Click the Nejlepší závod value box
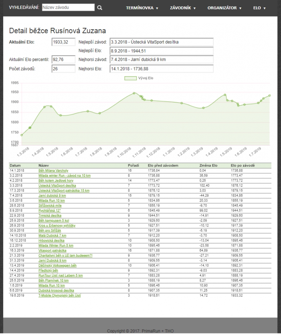 pos(161,41)
